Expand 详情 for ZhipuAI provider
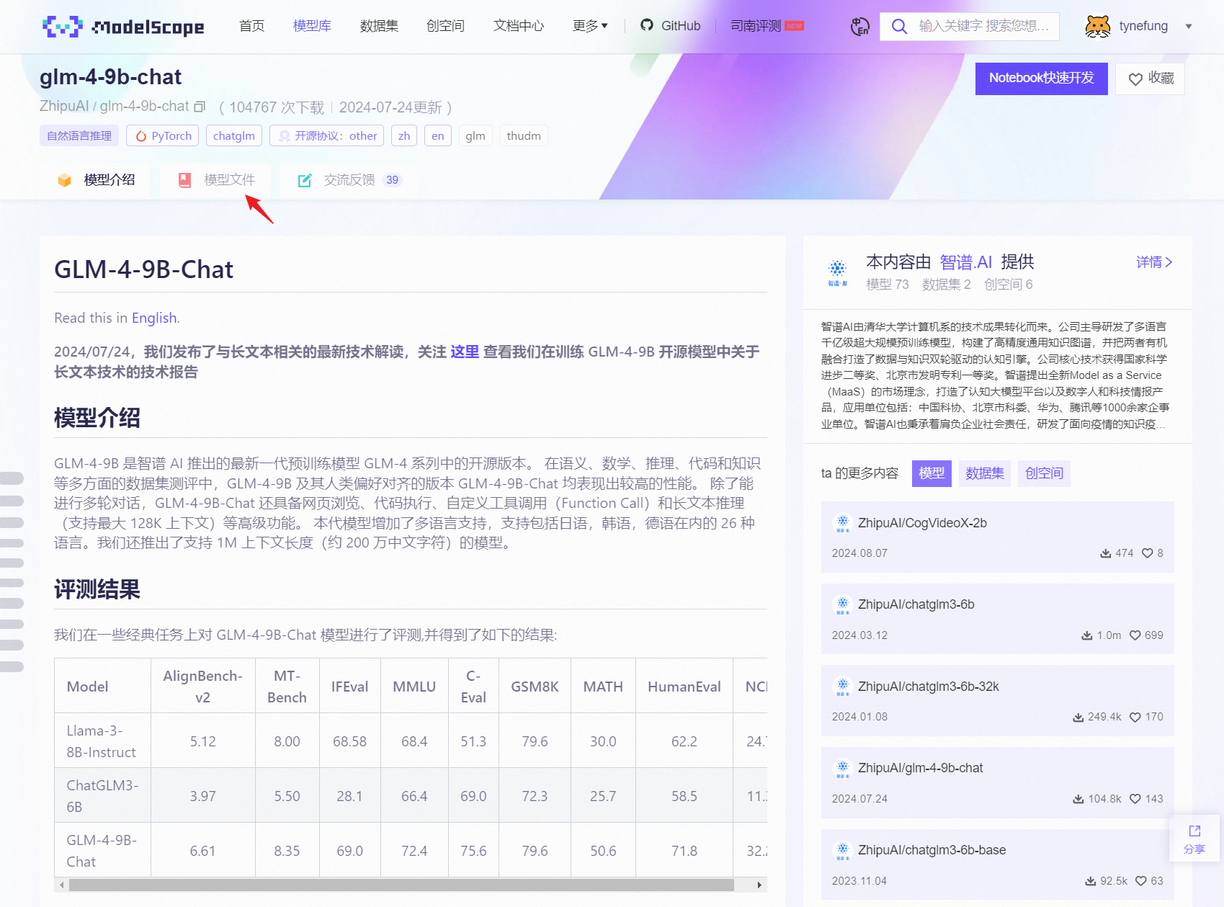Viewport: 1224px width, 907px height. (x=1153, y=262)
